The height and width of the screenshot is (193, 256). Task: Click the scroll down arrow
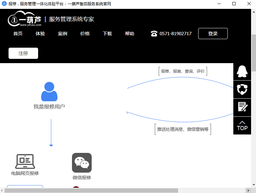tap(254, 185)
